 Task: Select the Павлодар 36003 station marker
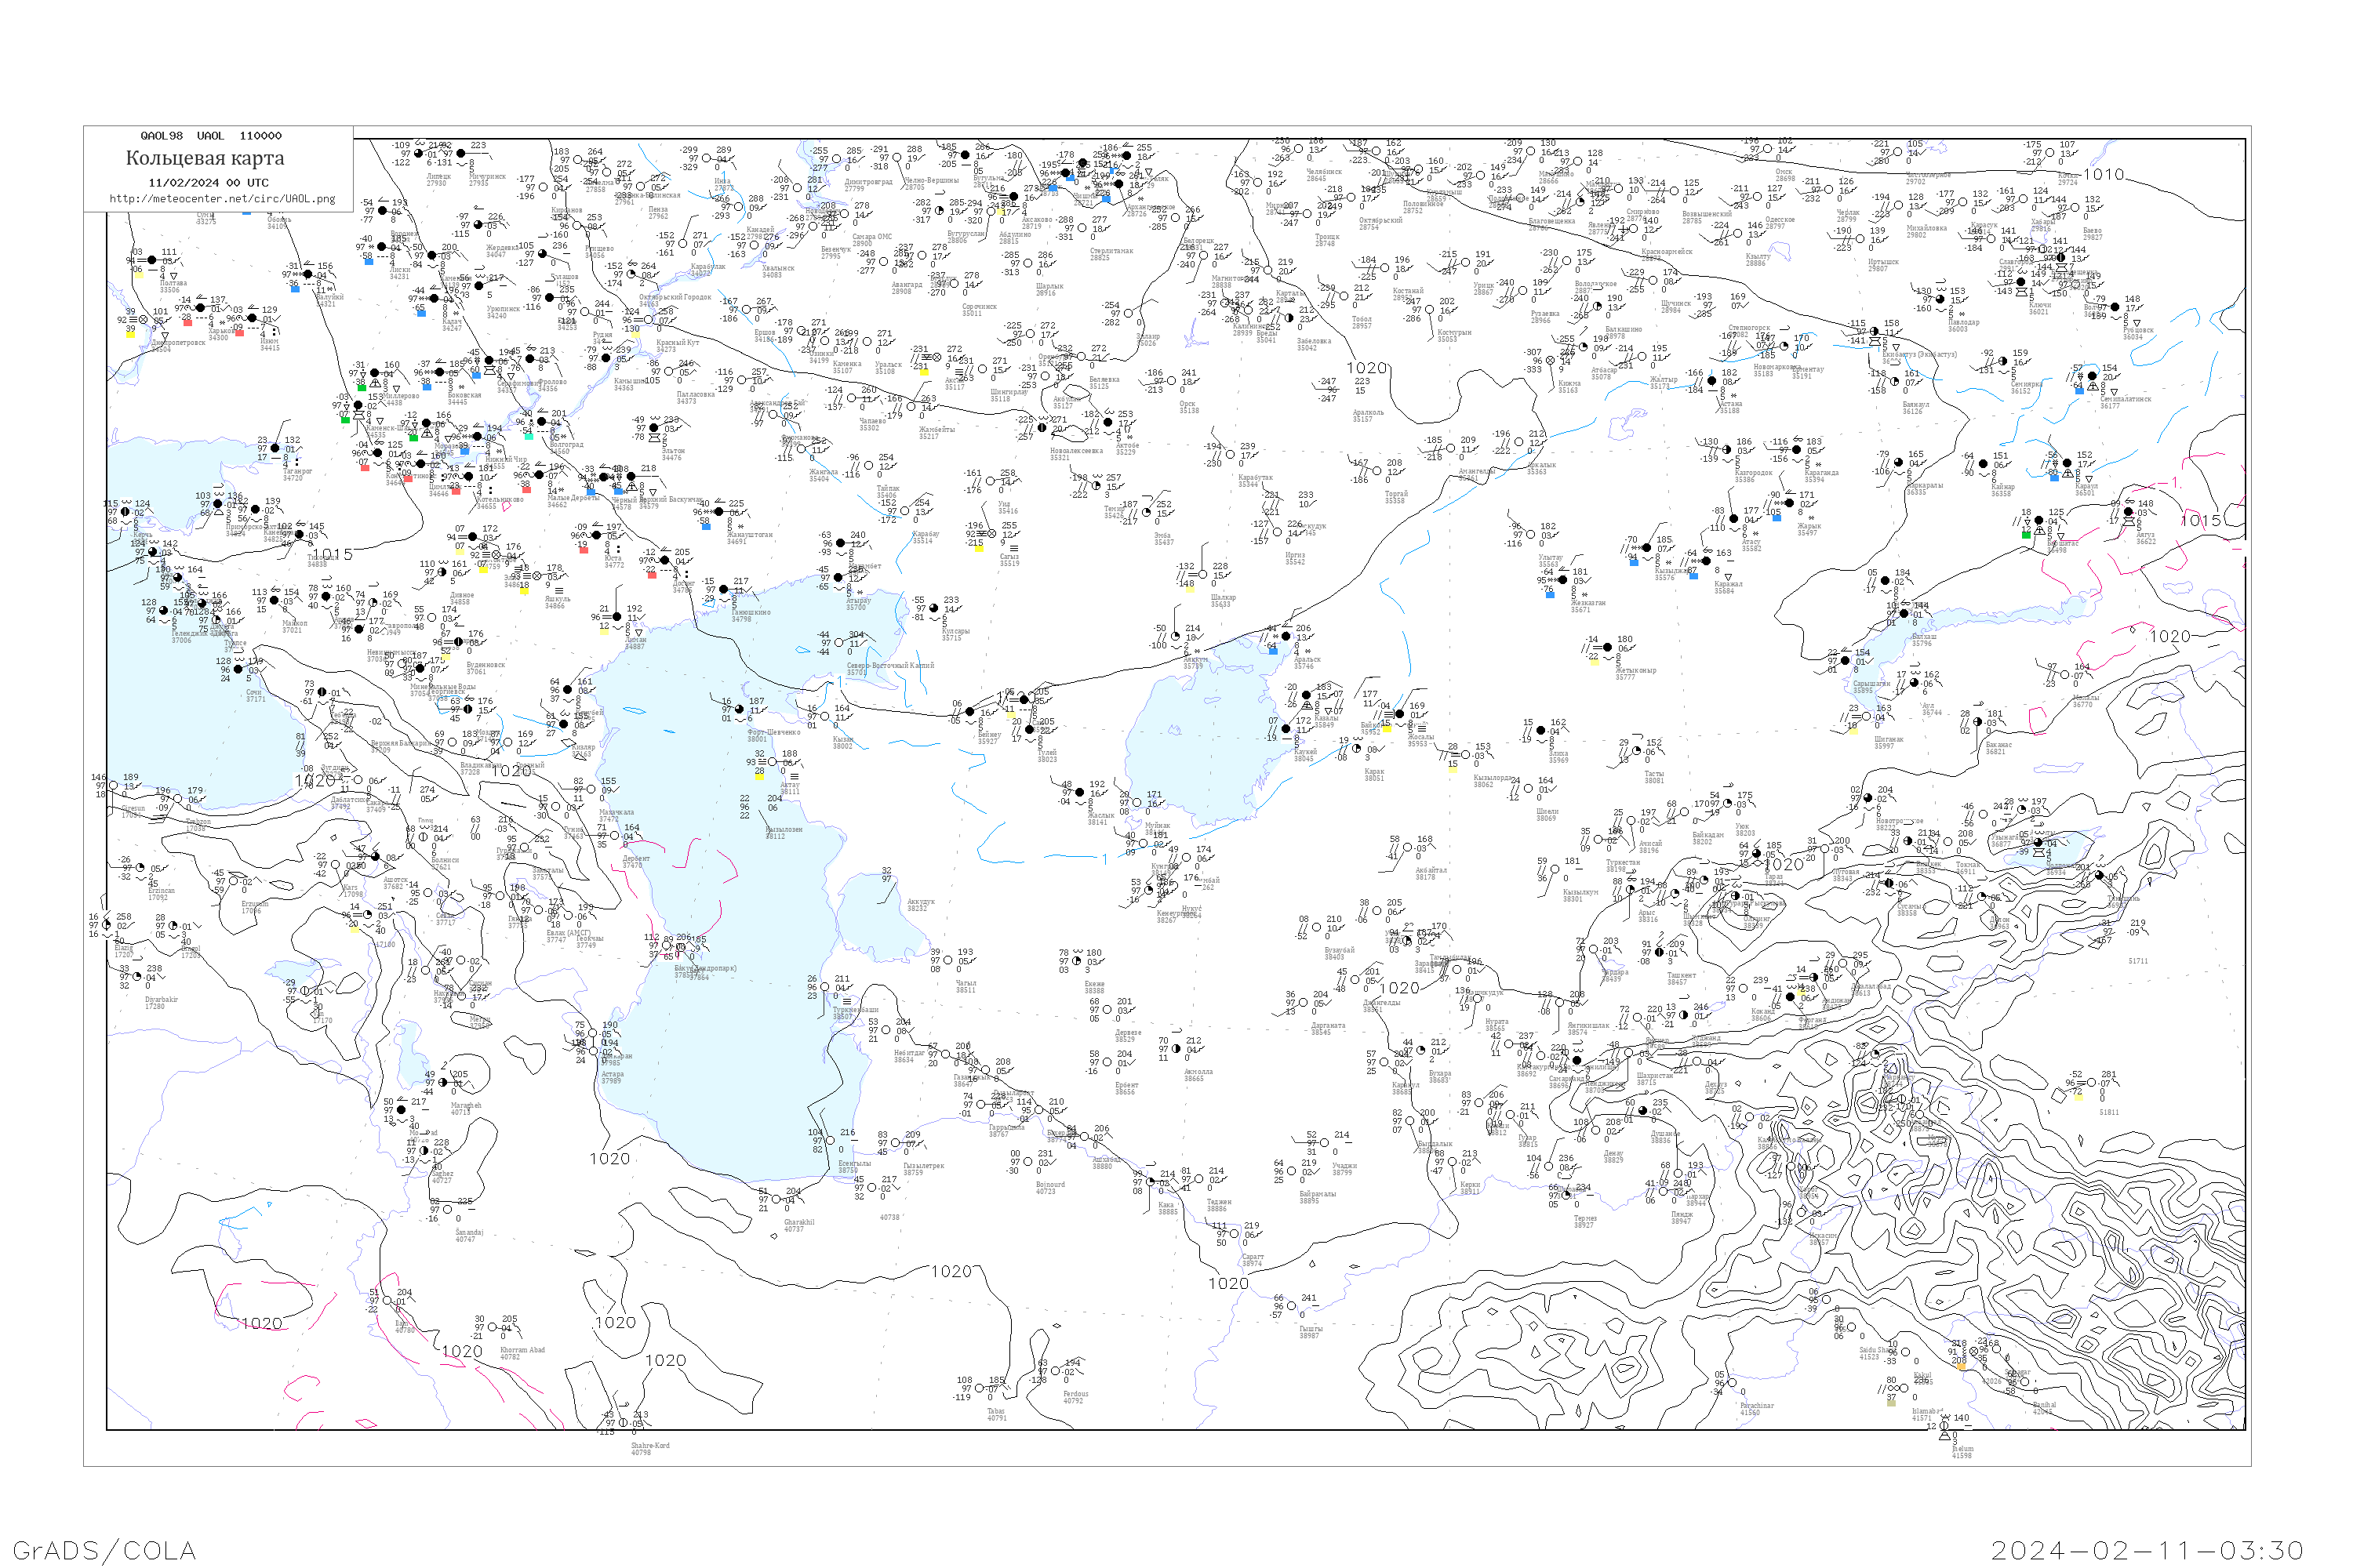point(1940,300)
